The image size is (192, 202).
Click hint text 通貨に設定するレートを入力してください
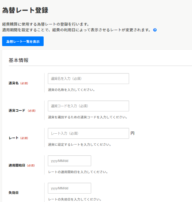(79, 145)
